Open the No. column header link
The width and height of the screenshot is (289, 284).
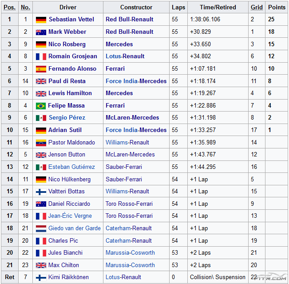tap(25, 8)
